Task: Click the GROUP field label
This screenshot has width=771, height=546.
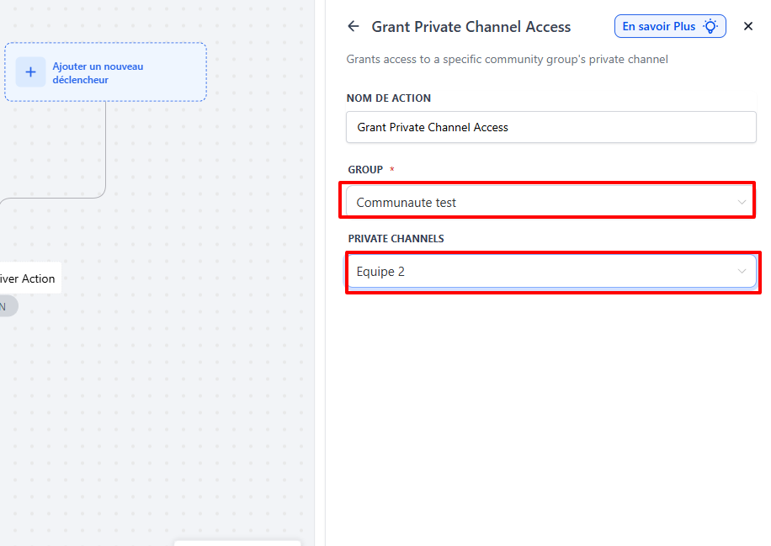Action: [365, 170]
